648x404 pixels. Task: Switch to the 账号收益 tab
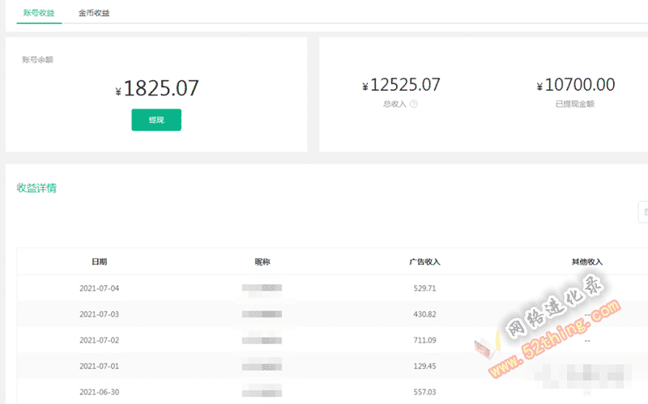[39, 13]
